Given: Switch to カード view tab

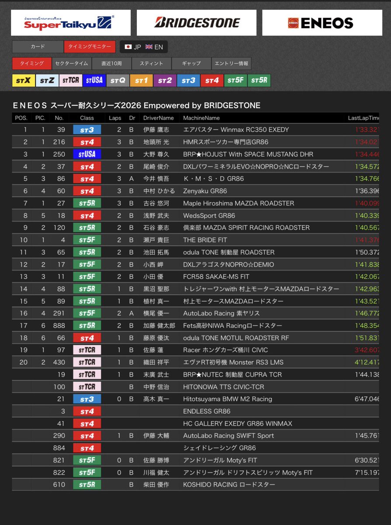Looking at the screenshot, I should coord(38,47).
